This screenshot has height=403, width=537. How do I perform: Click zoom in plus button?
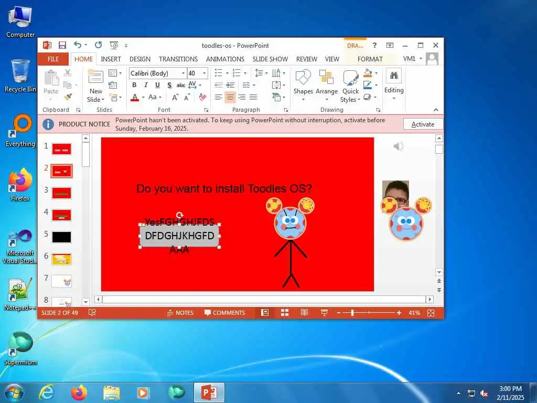tap(399, 313)
